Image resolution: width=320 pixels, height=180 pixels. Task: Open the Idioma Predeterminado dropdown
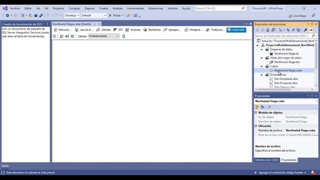coord(104,36)
